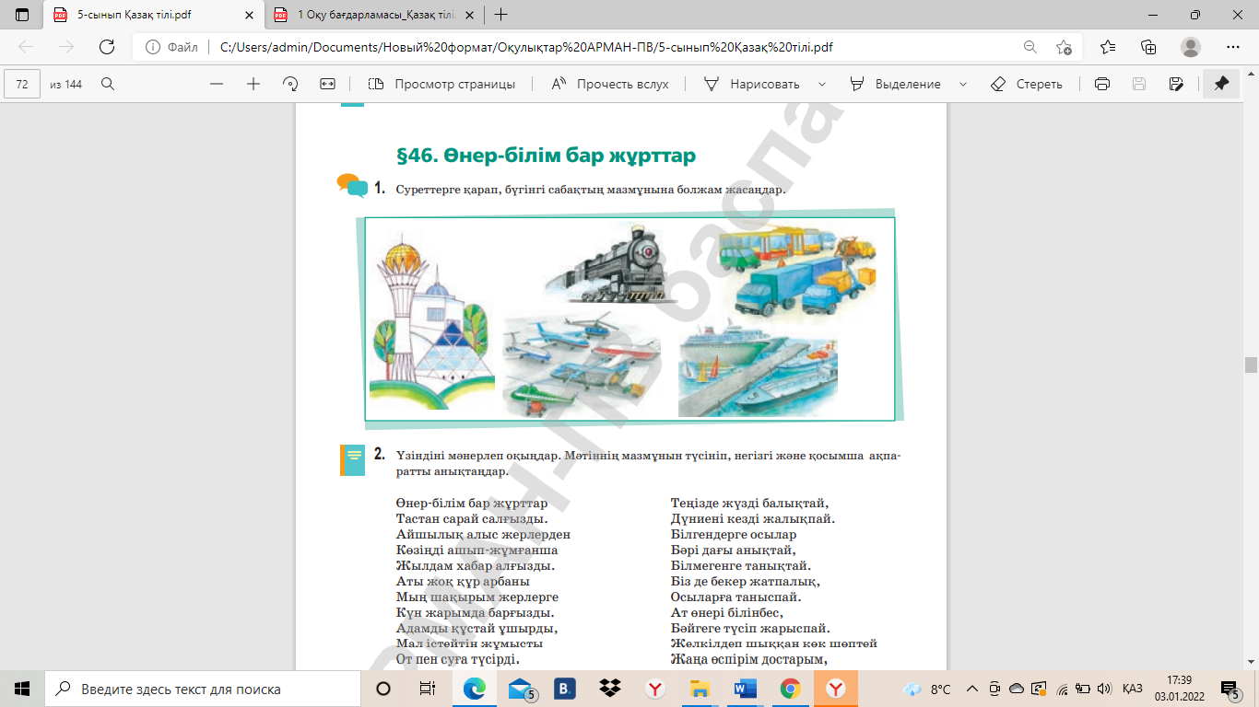Select the Стереть eraser tool

pos(1026,84)
